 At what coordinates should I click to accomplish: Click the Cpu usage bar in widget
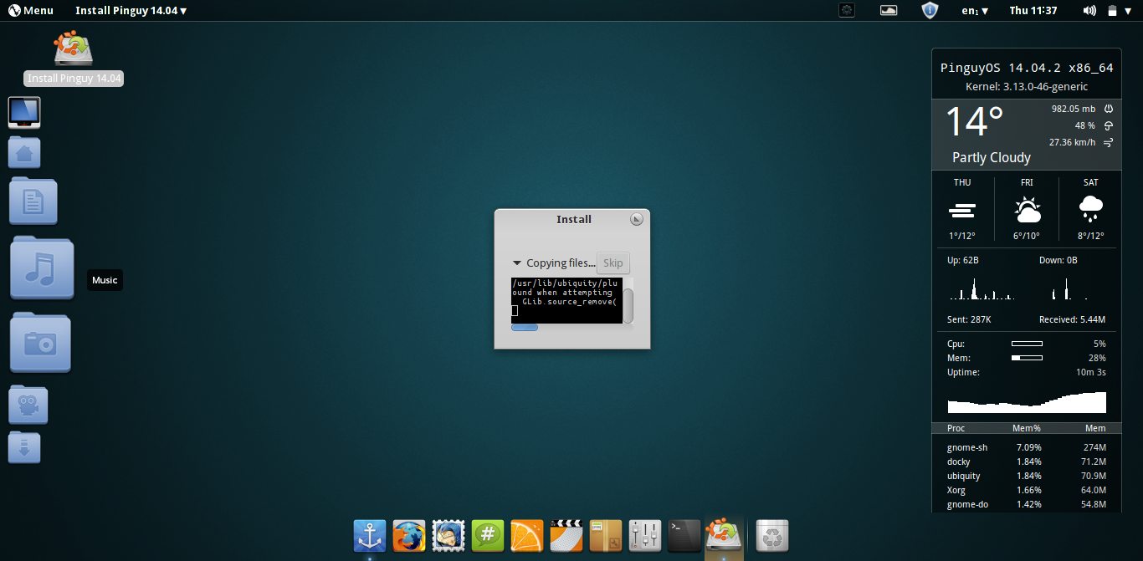(1027, 344)
